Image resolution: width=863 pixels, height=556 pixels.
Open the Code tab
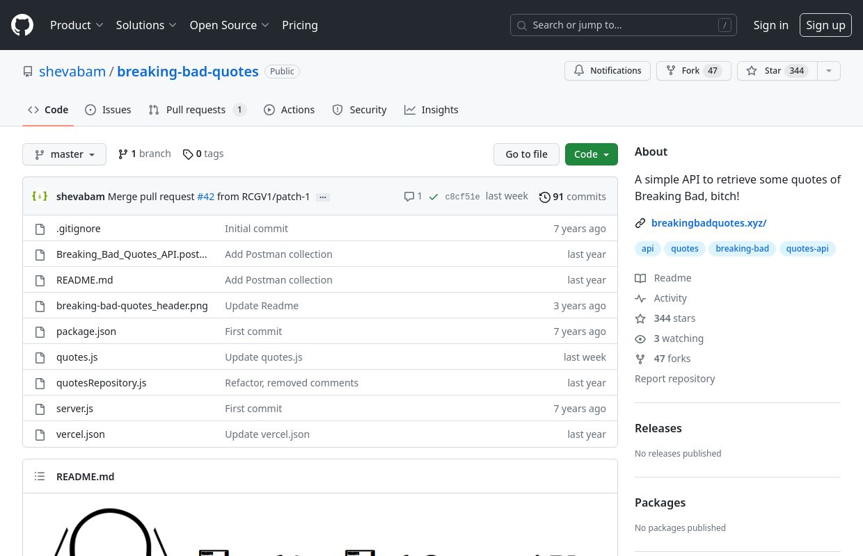(48, 110)
